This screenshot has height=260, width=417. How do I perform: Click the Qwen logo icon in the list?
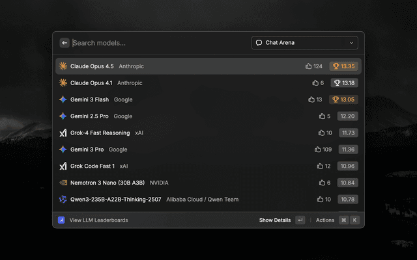63,199
